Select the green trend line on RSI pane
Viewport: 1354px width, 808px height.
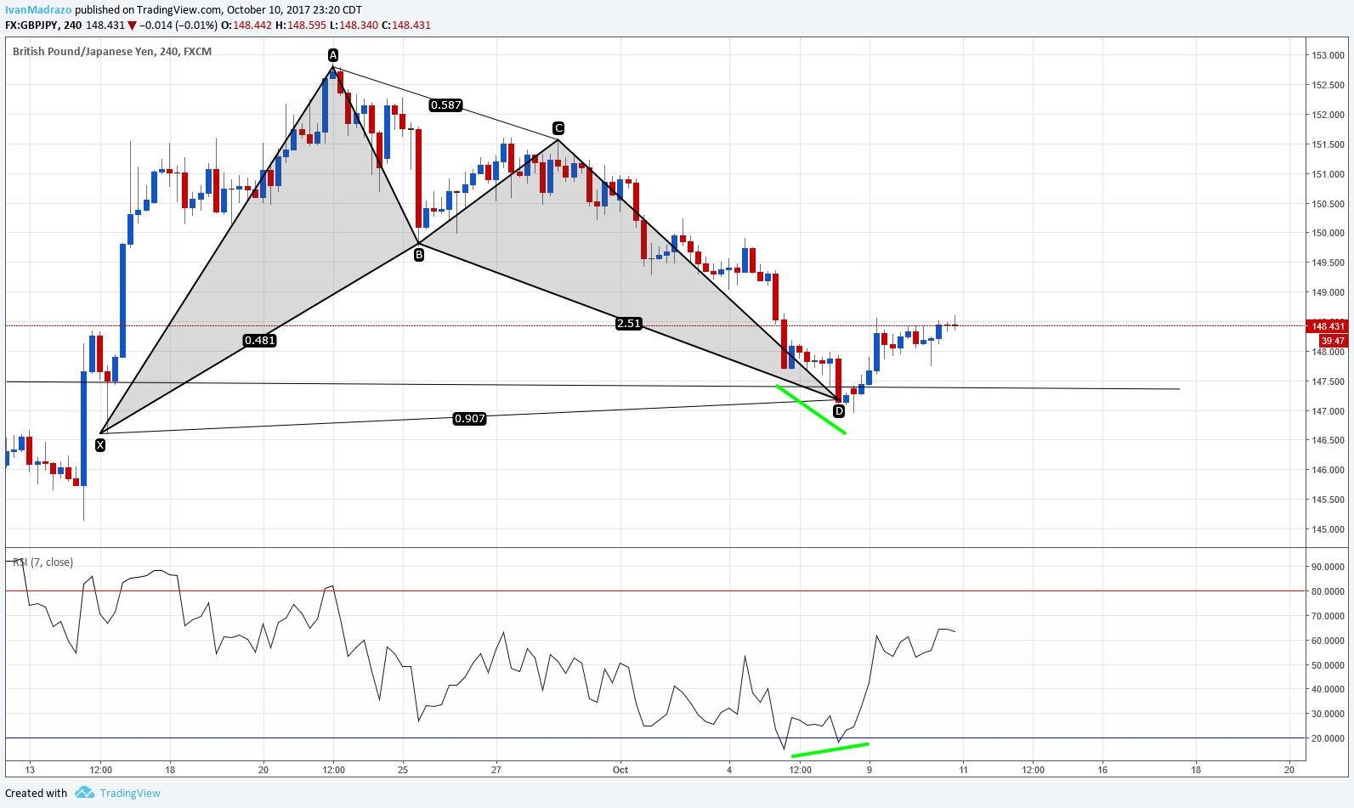(x=830, y=750)
